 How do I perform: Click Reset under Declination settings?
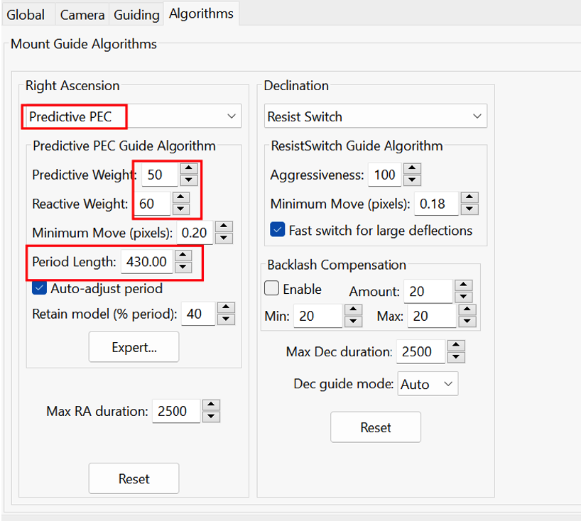tap(375, 427)
